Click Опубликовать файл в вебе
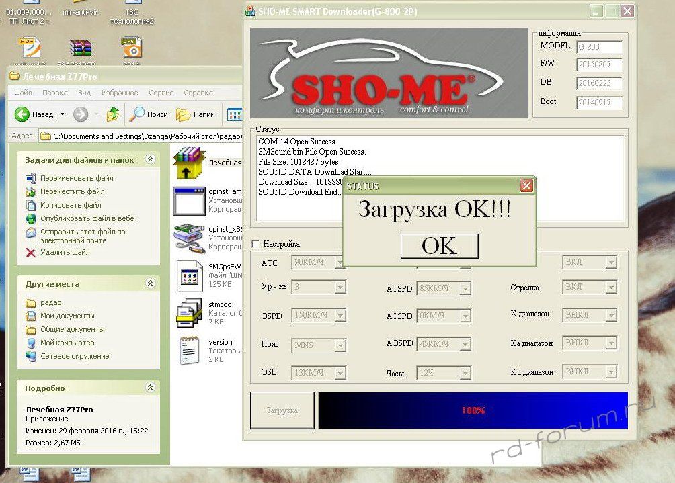 87,218
